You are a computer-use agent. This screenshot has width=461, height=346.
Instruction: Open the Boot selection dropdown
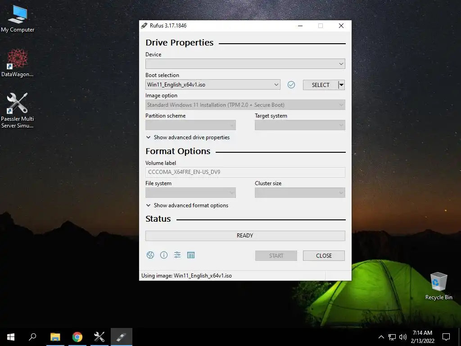(x=213, y=85)
